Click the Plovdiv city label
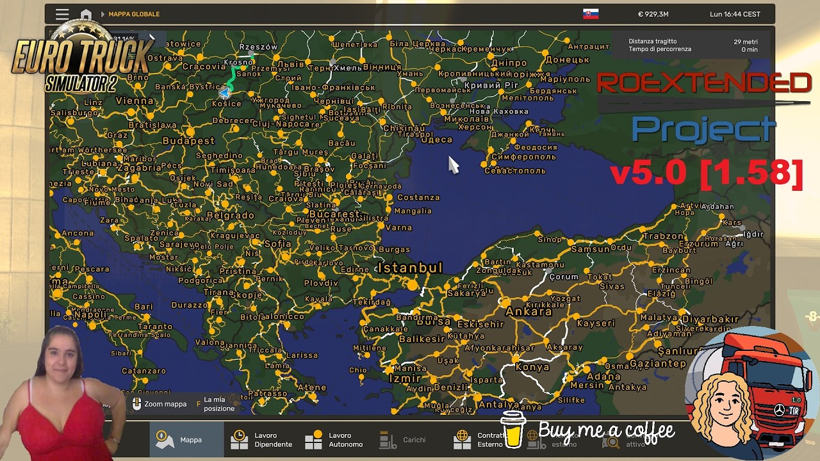Viewport: 820px width, 461px height. click(321, 283)
